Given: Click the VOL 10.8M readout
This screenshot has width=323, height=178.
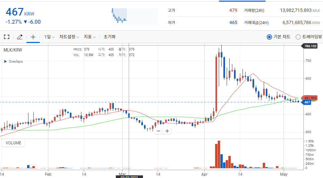Looking at the screenshot, I should coord(83,55).
